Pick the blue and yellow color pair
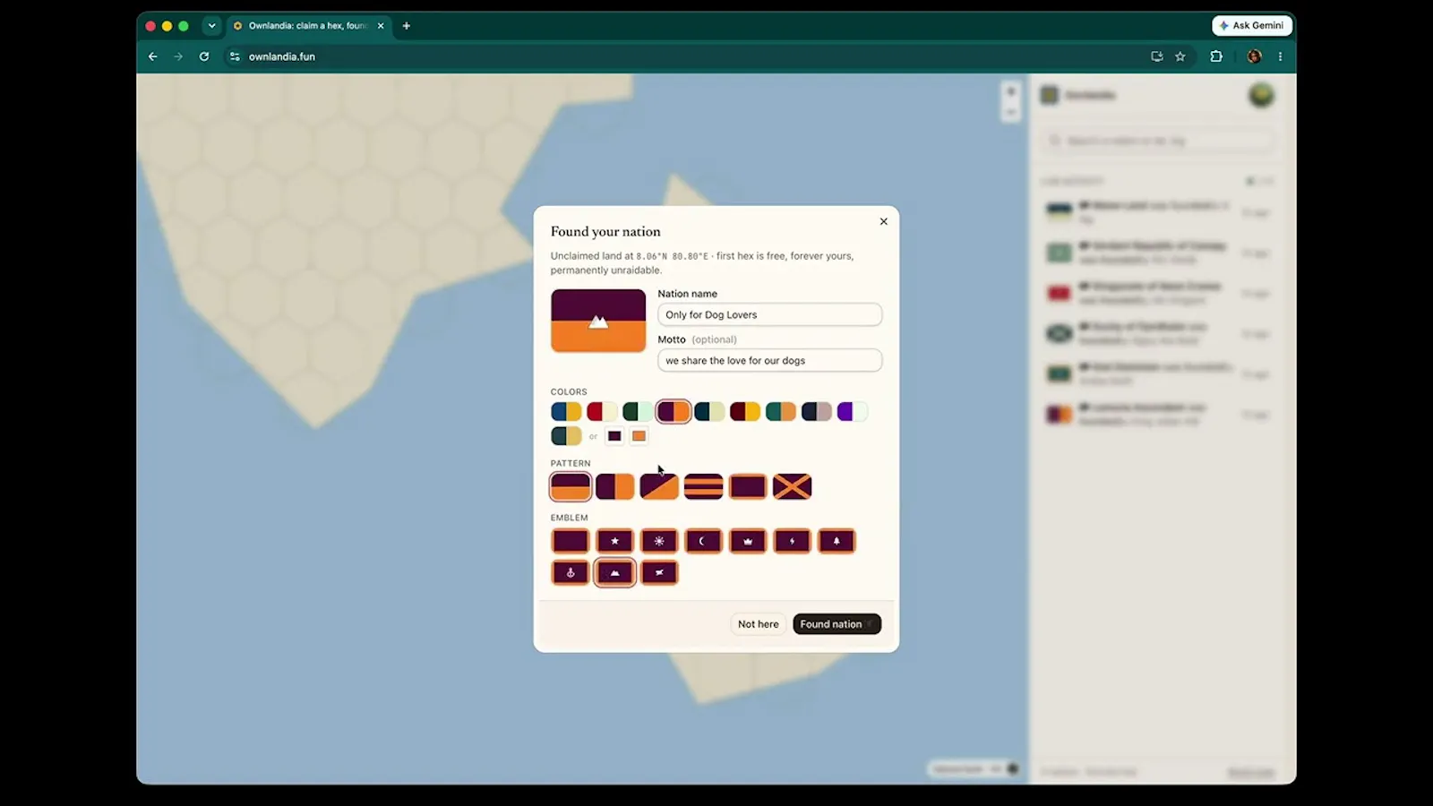This screenshot has width=1433, height=806. (x=566, y=412)
